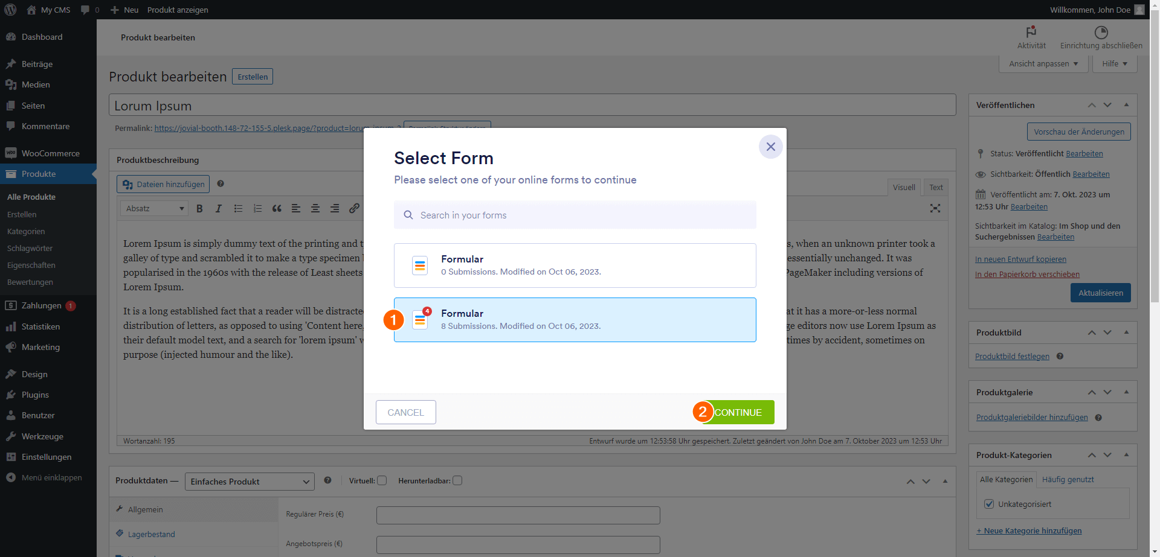Toggle the Unkategorisiert checkbox
This screenshot has height=557, width=1160.
point(989,504)
